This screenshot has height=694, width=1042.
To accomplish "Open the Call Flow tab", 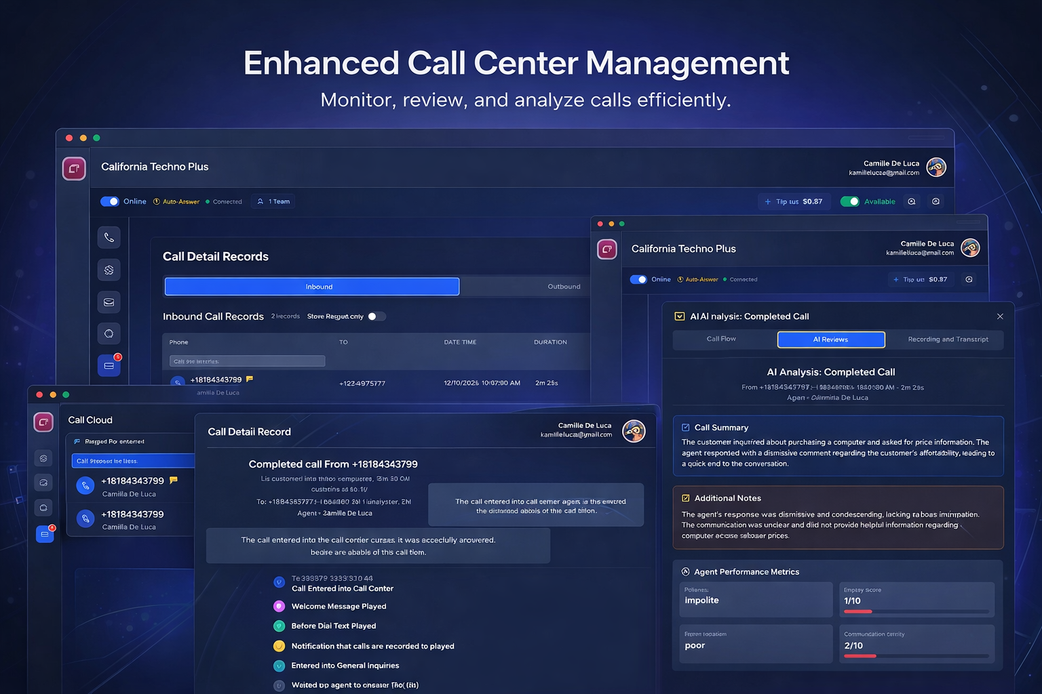I will pos(721,339).
